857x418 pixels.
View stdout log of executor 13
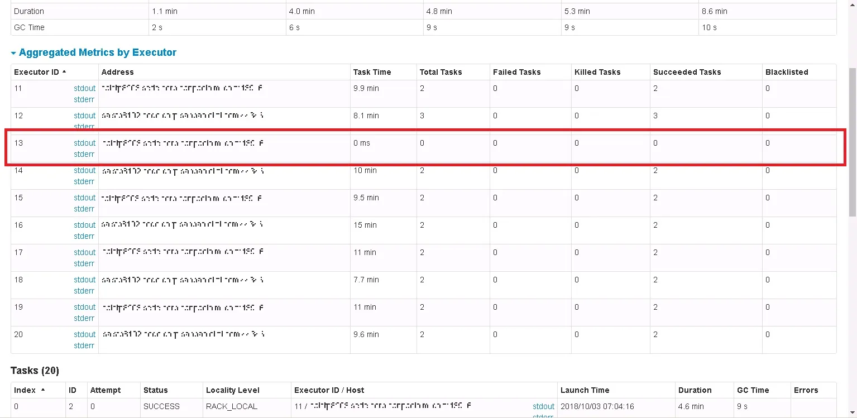(84, 143)
